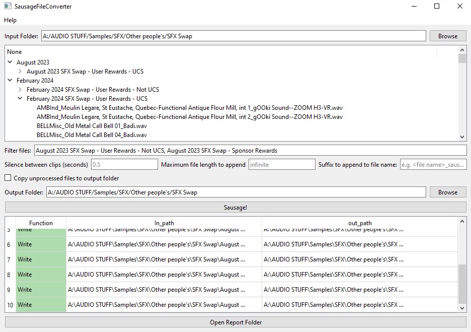
Task: Click results table scrollbar down arrow
Action: tap(462, 308)
